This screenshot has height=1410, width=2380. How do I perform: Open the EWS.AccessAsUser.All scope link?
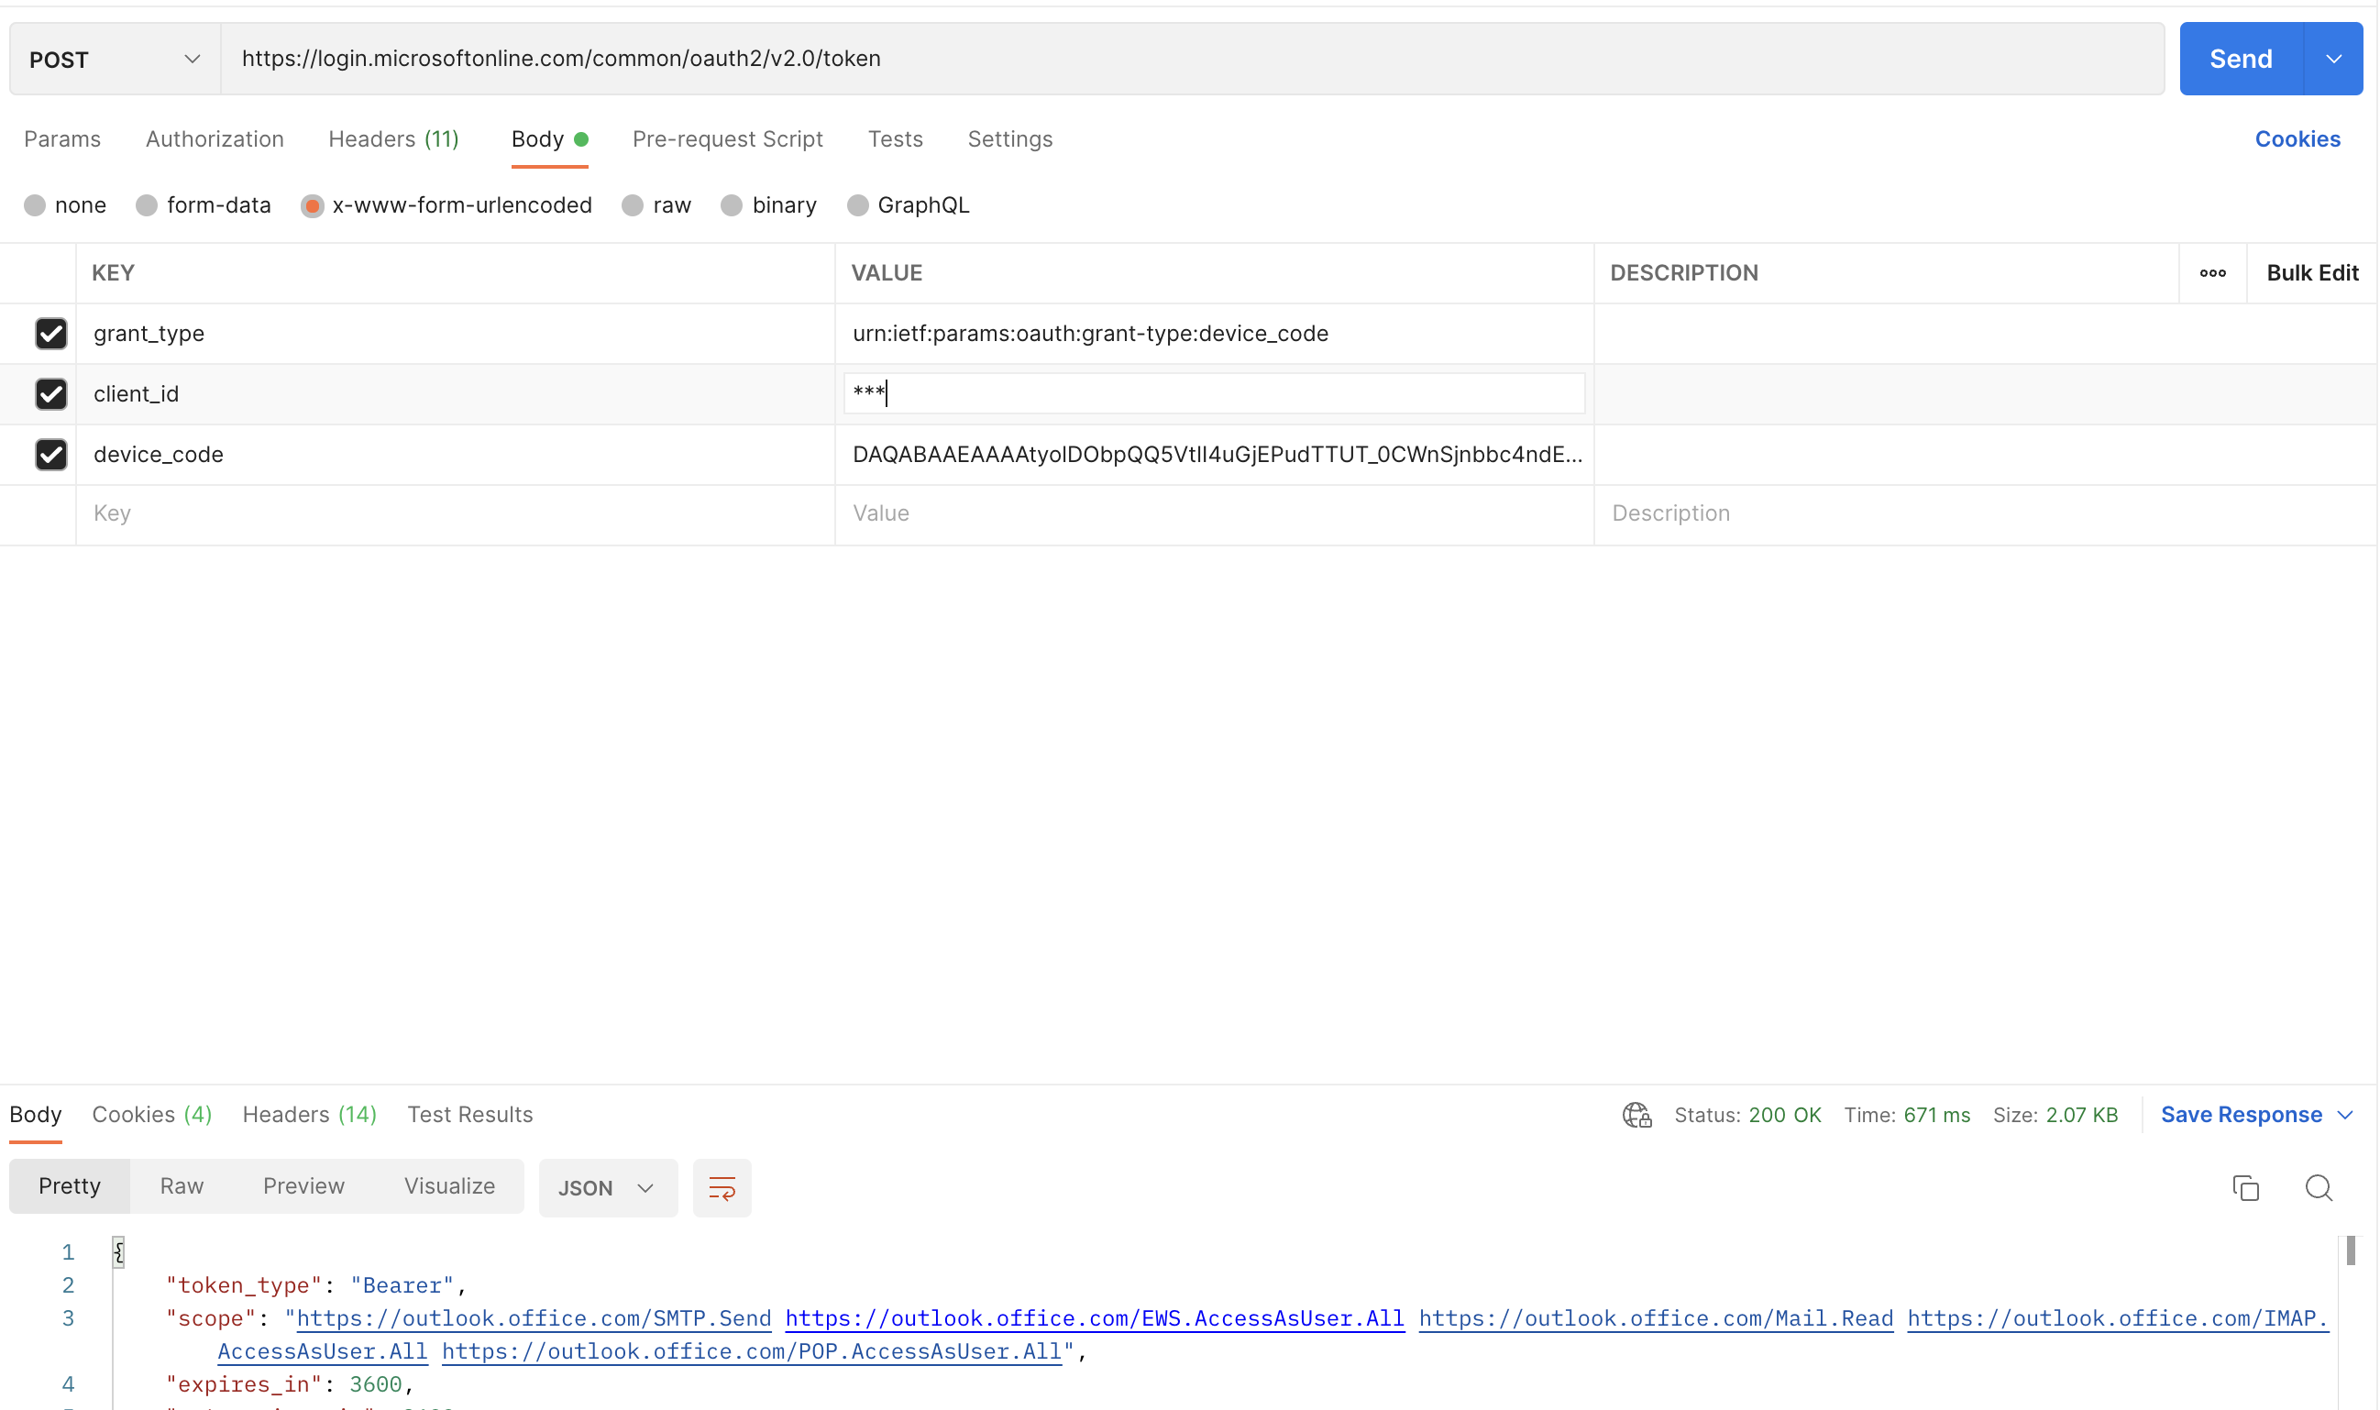[1096, 1320]
